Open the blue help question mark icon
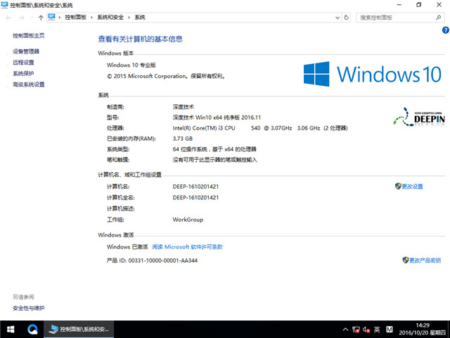This screenshot has height=338, width=450. (444, 30)
